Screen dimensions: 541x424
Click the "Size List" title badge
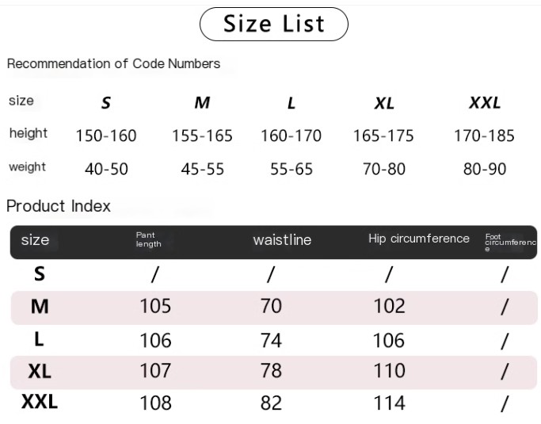point(273,24)
